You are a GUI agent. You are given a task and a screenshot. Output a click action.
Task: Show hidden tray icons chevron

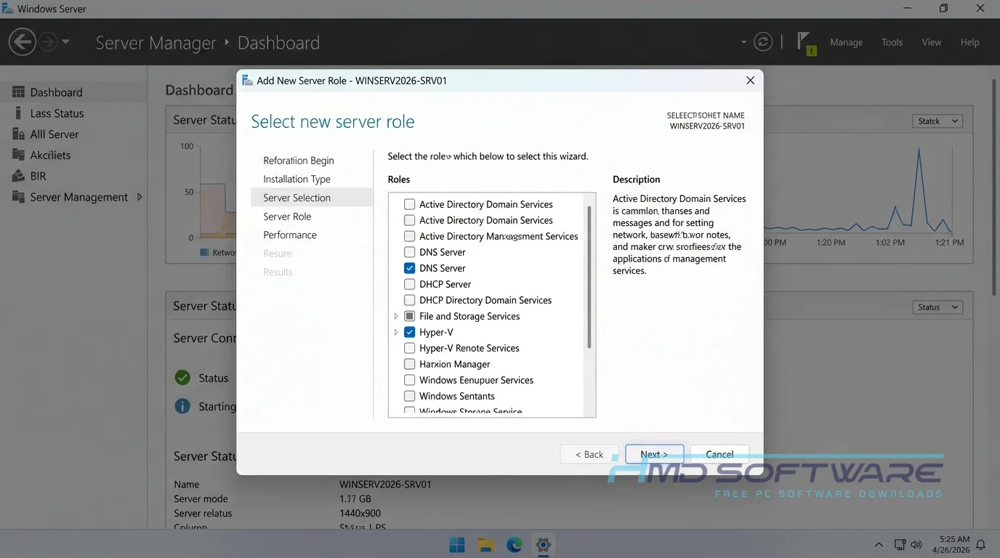pyautogui.click(x=879, y=545)
